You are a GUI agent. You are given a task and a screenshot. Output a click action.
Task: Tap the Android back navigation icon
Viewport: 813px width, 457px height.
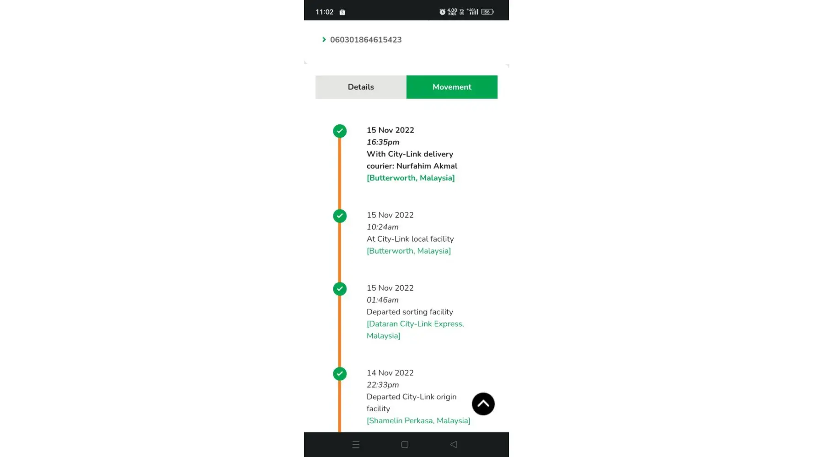pos(454,444)
